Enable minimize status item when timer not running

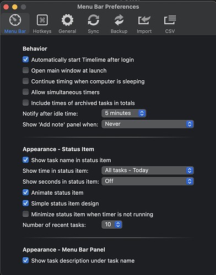click(25, 214)
